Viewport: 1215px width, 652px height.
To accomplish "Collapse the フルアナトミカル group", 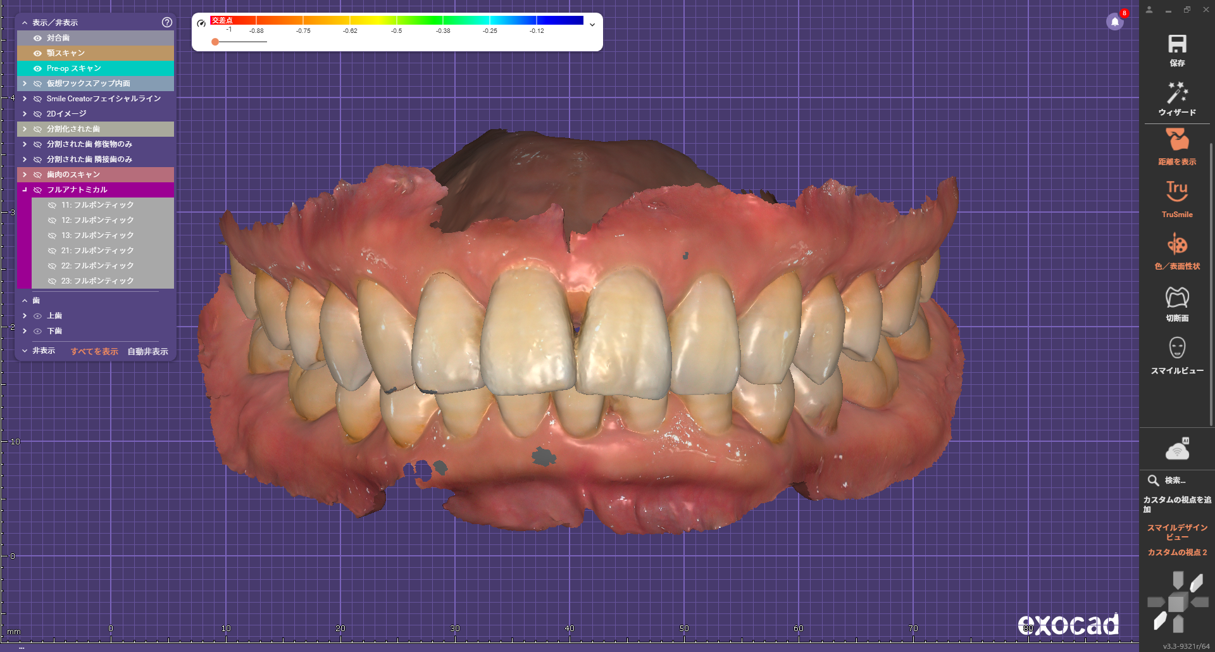I will coord(25,190).
